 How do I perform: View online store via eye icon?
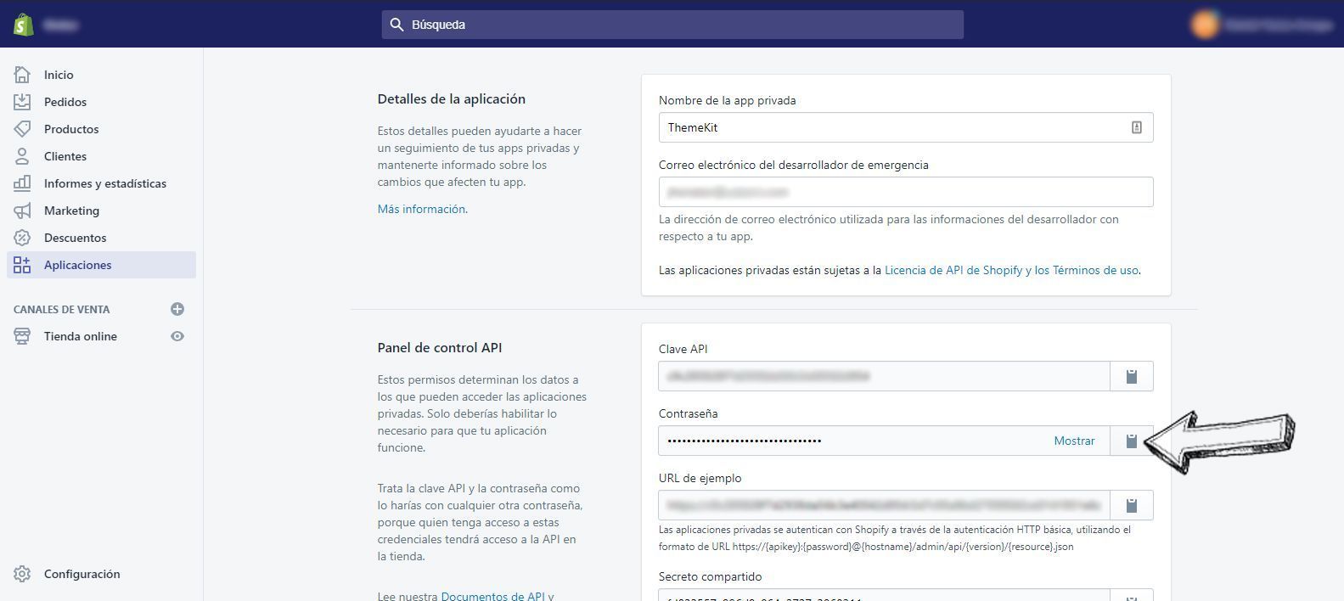click(x=177, y=336)
